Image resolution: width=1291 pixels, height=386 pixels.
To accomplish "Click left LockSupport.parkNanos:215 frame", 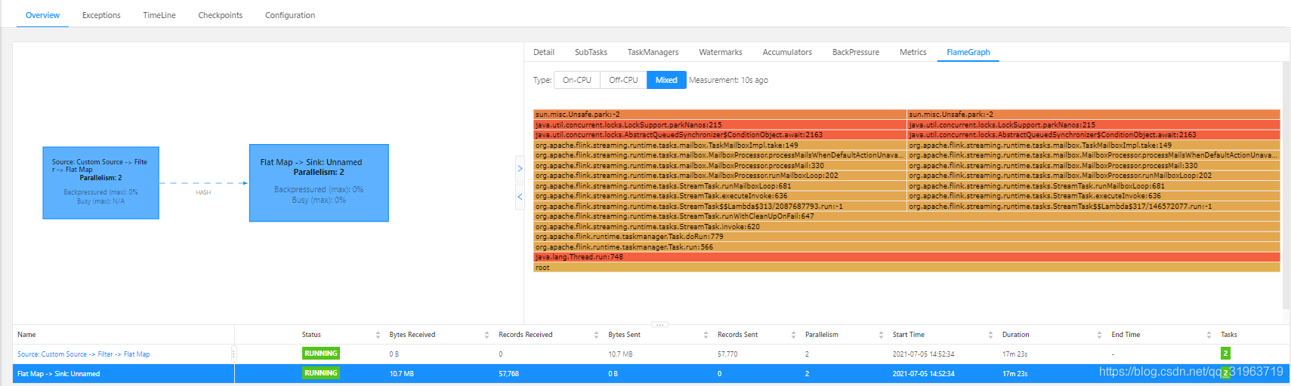I will [720, 125].
